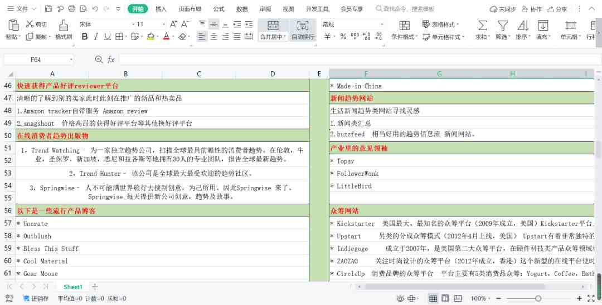Toggle italic formatting

click(x=96, y=36)
